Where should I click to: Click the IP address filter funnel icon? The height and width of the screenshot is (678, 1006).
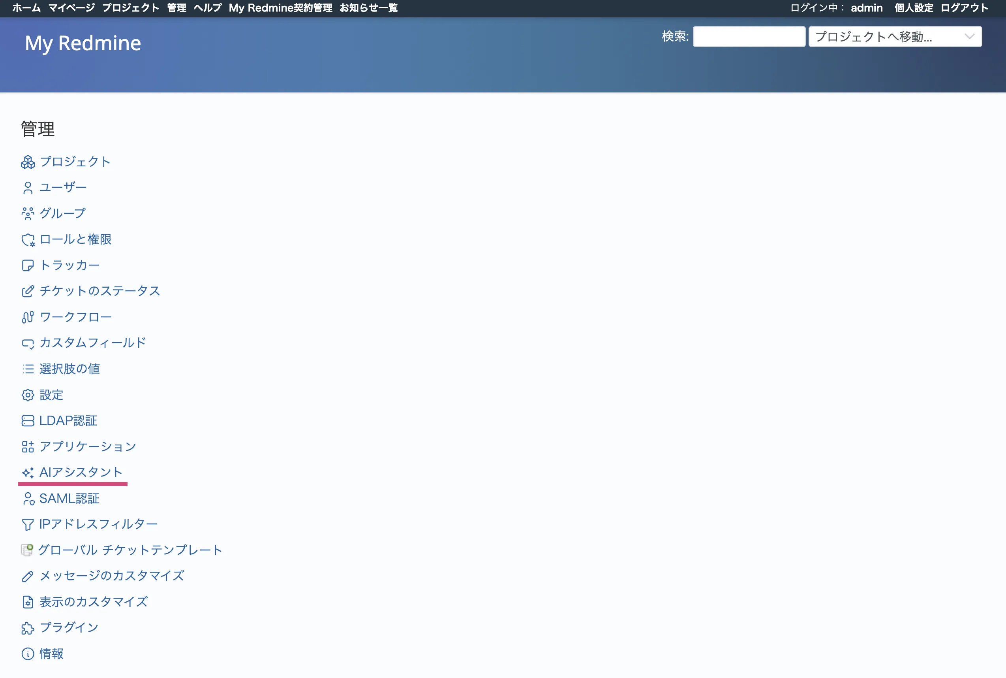click(x=28, y=524)
